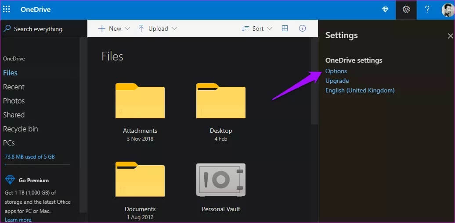The image size is (455, 223).
Task: Click the OneDrive header title
Action: pos(36,10)
